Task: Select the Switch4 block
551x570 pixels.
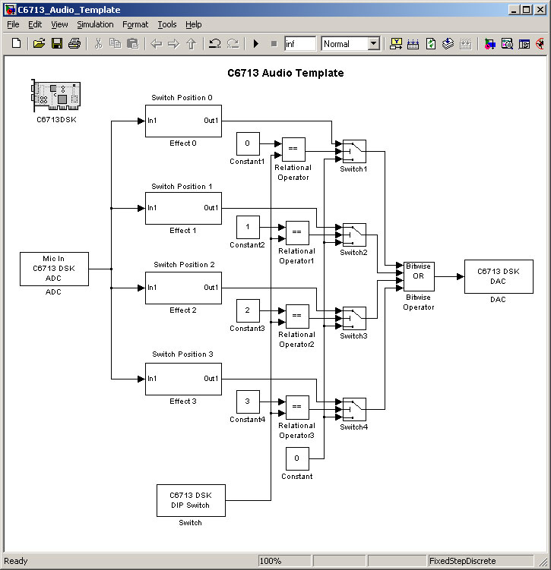Action: coord(354,409)
